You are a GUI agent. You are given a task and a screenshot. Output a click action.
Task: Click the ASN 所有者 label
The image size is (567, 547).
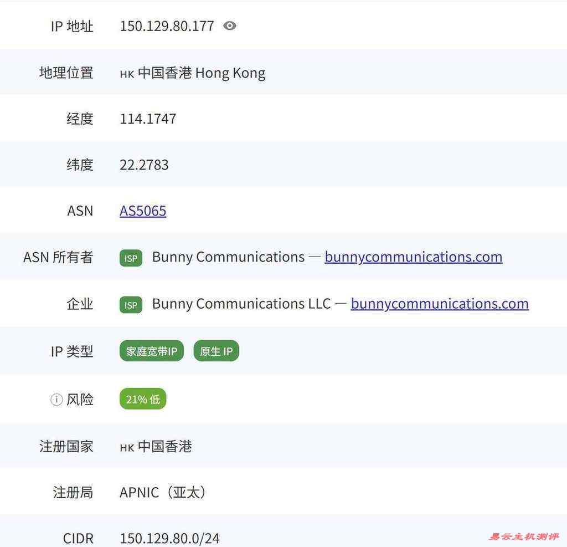pos(58,257)
